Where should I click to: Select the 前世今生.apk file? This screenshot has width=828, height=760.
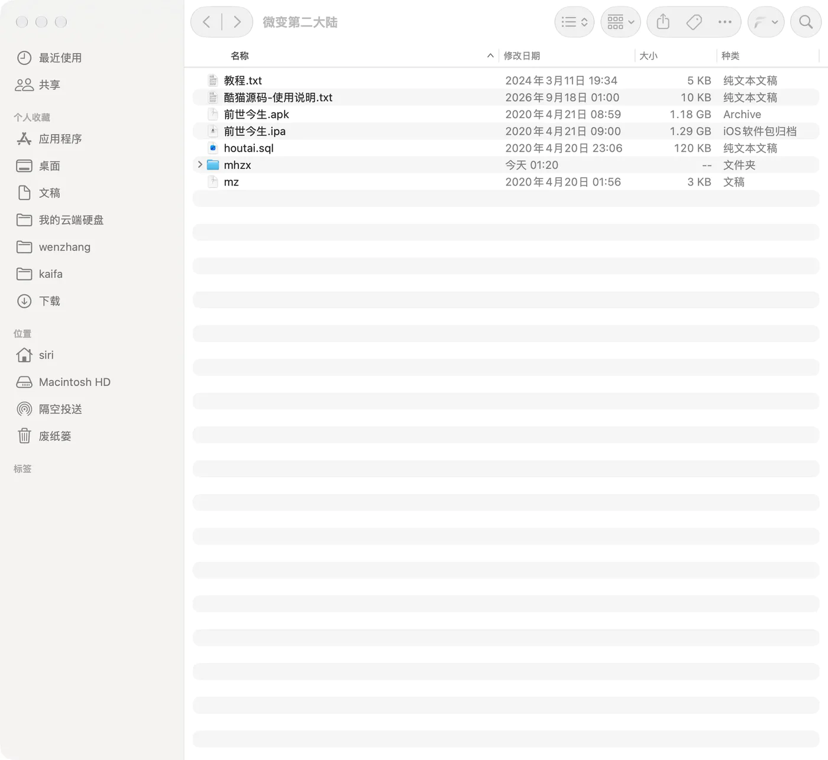(506, 114)
